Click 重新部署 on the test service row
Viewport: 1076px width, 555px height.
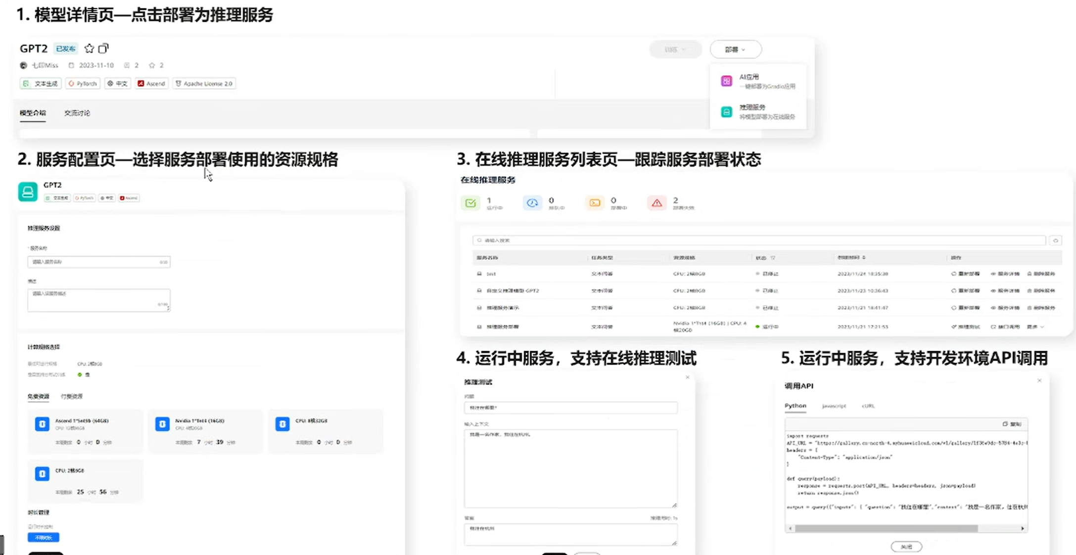point(965,274)
